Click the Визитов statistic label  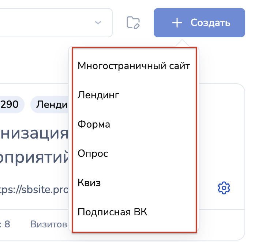pos(49,224)
